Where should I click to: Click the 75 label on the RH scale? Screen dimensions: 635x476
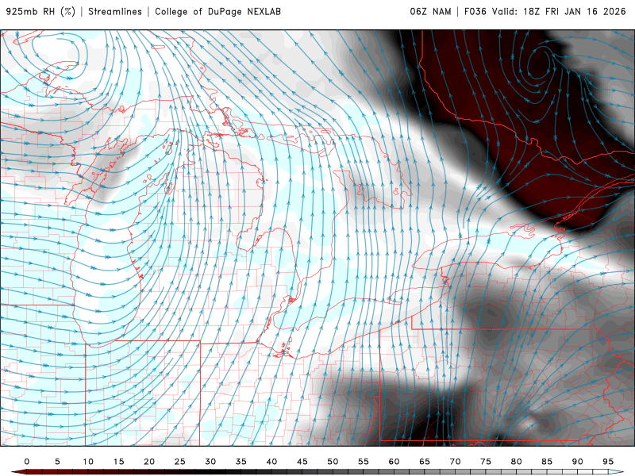coord(486,462)
